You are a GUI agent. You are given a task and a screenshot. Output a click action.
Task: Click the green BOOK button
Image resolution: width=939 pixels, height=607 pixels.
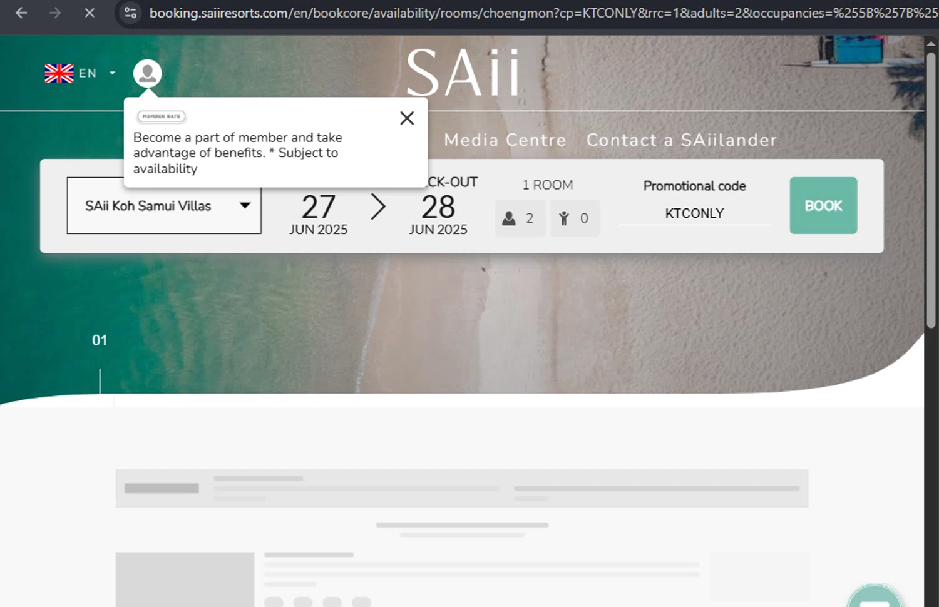pyautogui.click(x=823, y=205)
